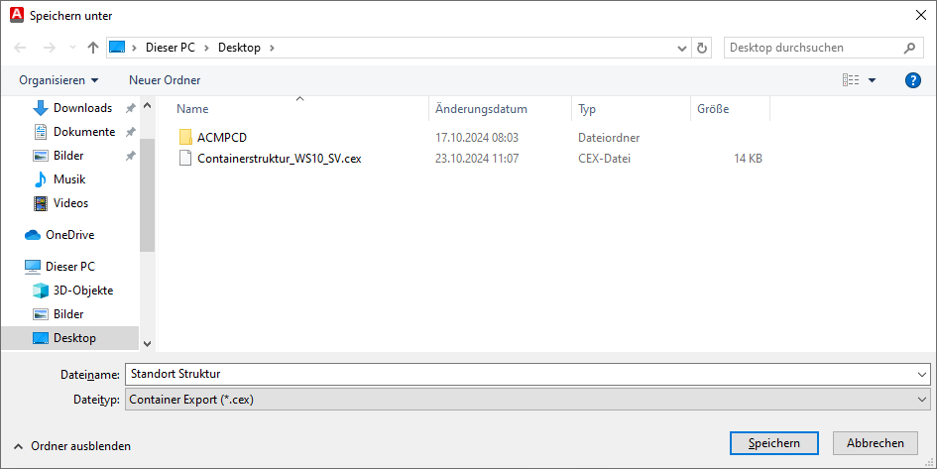The width and height of the screenshot is (937, 469).
Task: Open Videos in the sidebar
Action: tap(70, 203)
